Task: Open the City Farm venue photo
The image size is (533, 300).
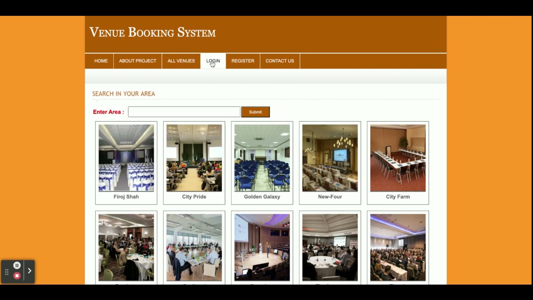Action: point(398,158)
